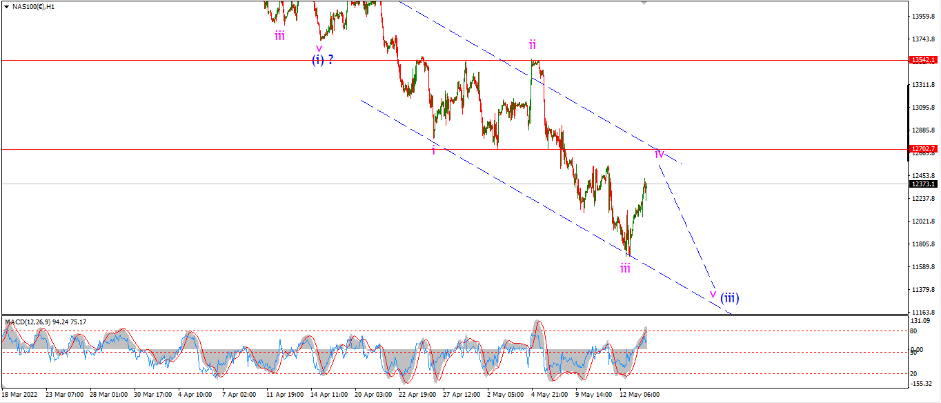Click the magenta v label above (i) ?
This screenshot has width=941, height=403.
coord(319,48)
